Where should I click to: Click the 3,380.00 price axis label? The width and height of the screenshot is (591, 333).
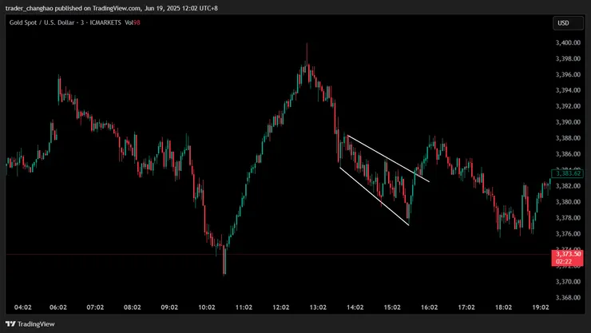[568, 202]
